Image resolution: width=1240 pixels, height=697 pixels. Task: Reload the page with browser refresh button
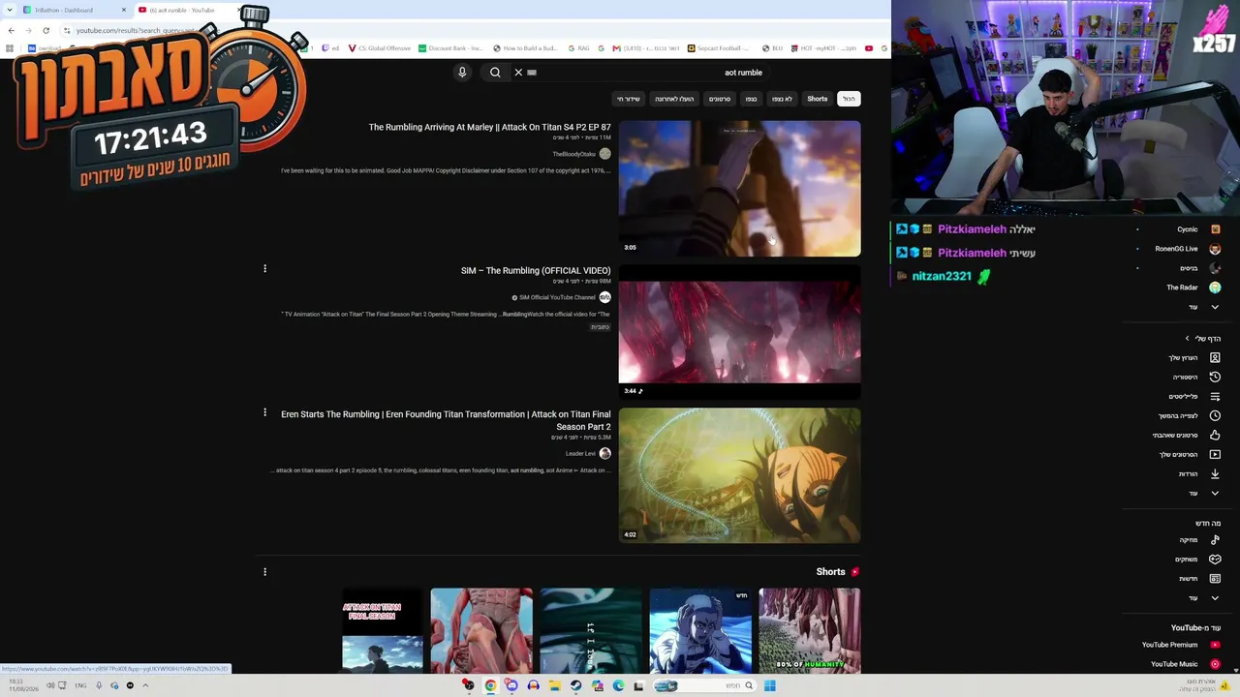click(x=46, y=30)
